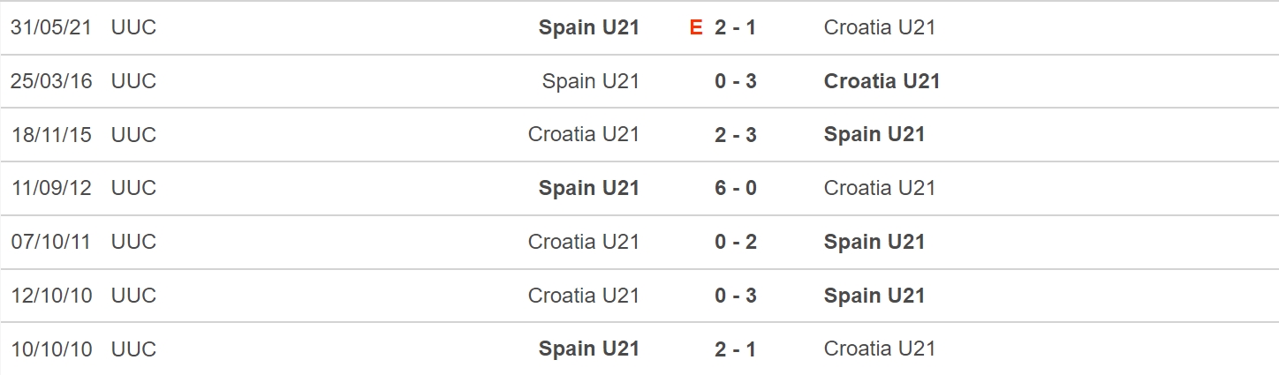Click bold Croatia U21 in 25/03/16 row

[882, 81]
